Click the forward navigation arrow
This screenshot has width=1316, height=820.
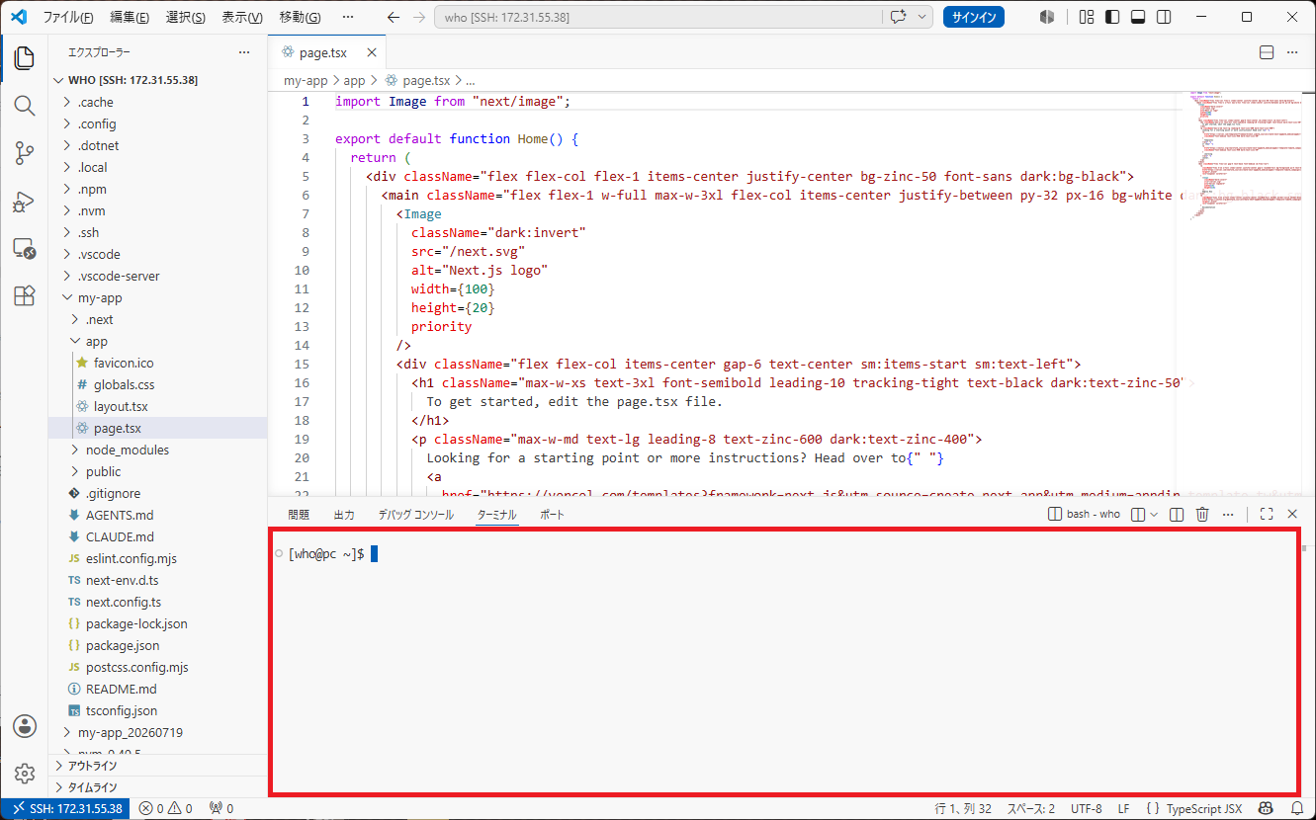tap(418, 17)
